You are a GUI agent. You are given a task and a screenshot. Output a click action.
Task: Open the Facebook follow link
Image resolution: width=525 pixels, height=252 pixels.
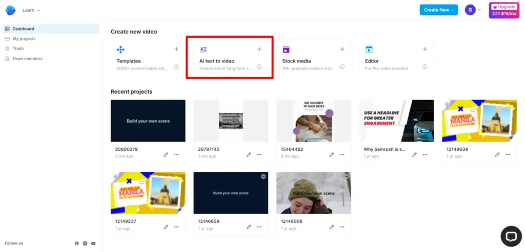tap(77, 243)
